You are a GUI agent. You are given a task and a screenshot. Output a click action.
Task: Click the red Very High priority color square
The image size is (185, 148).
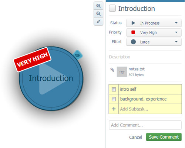click(x=133, y=32)
